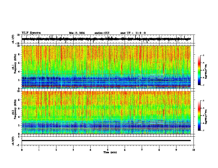Click time-axis tick label "8"
The height and width of the screenshot is (168, 218).
pyautogui.click(x=159, y=150)
